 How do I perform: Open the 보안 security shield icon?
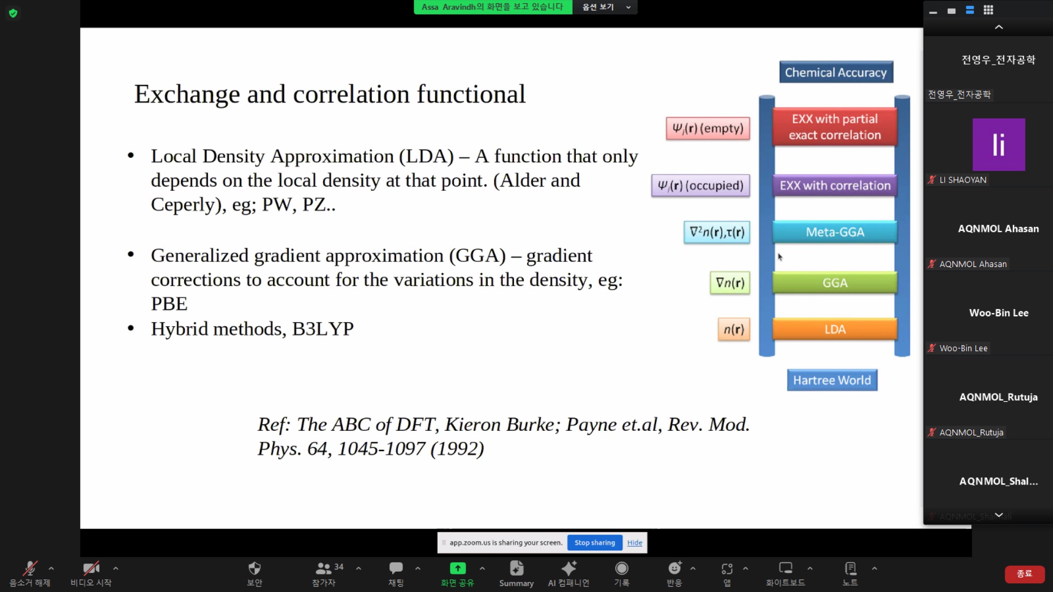[254, 568]
